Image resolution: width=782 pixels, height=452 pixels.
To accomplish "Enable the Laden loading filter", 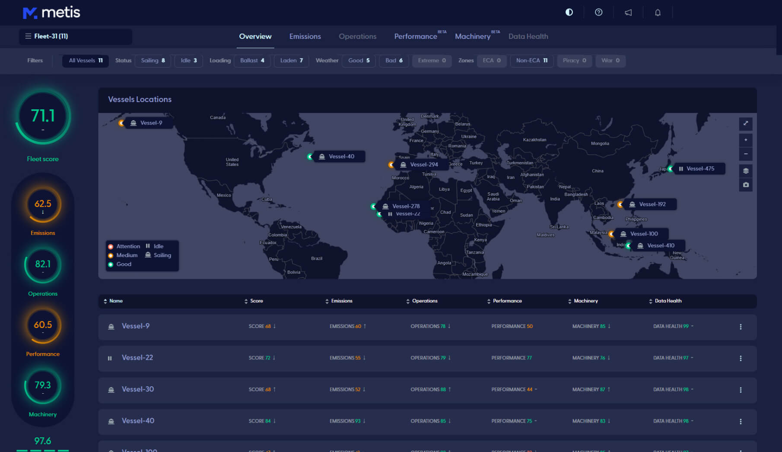I will [291, 60].
